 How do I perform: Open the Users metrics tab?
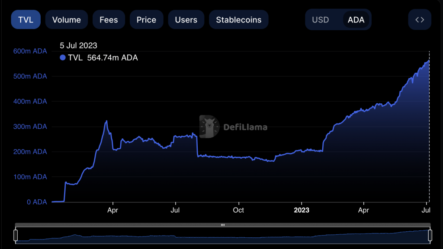tap(186, 19)
